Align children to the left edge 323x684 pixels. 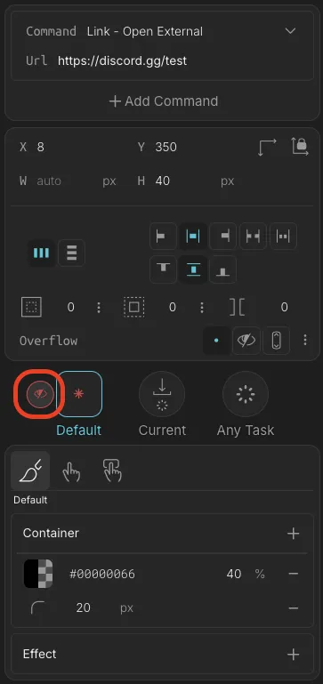click(163, 237)
